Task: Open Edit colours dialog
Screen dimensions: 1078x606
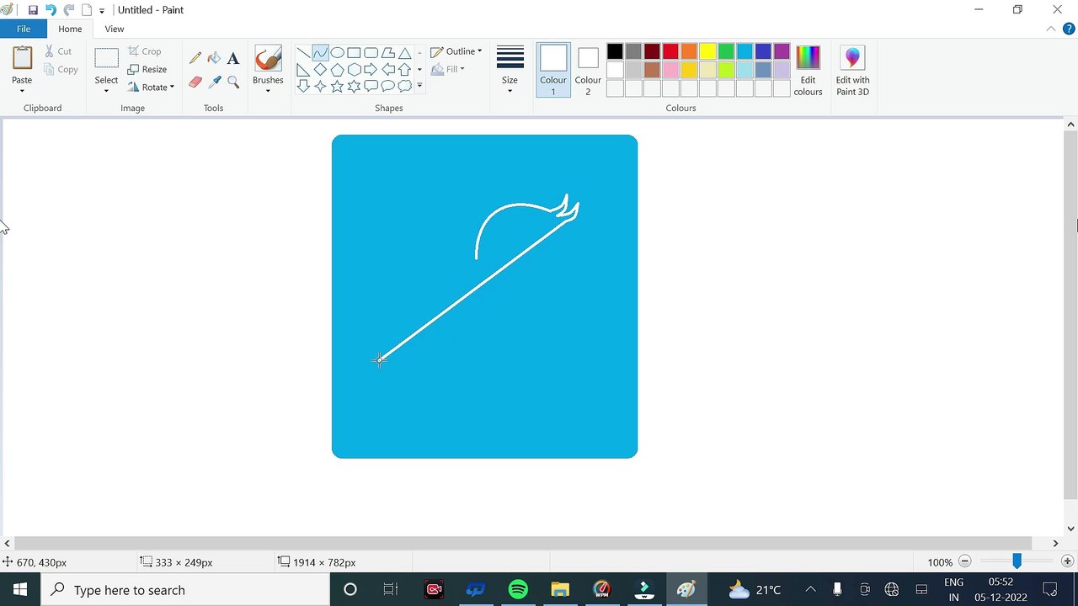Action: click(x=808, y=69)
